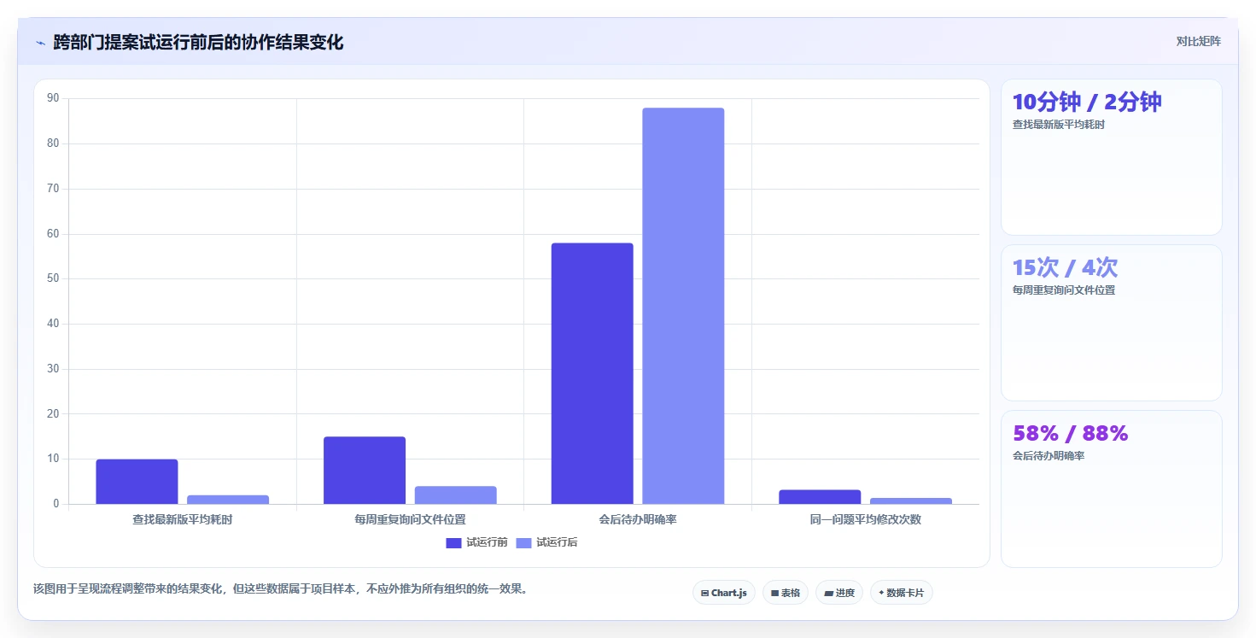
Task: Click the 每周重复询问文件位置 caption in stat card
Action: coord(1064,290)
